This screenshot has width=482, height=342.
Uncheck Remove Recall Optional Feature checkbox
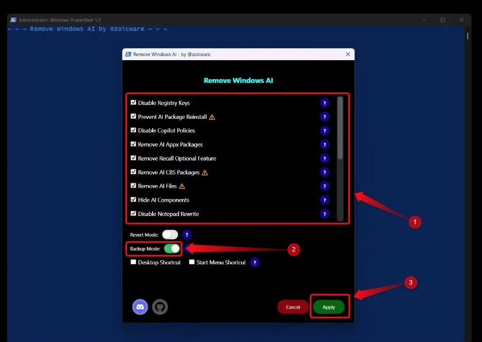click(x=134, y=158)
